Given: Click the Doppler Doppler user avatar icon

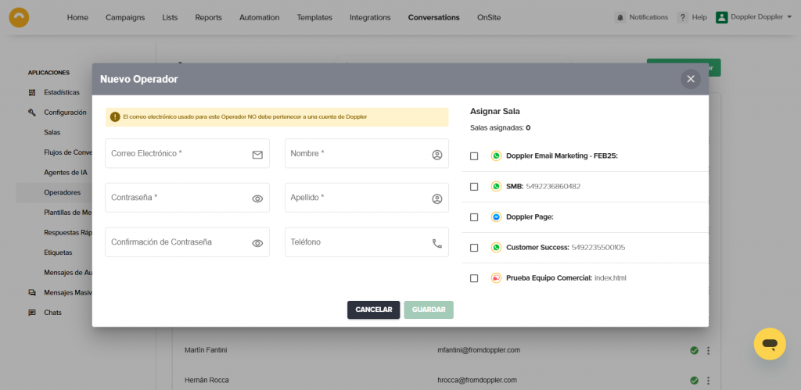Looking at the screenshot, I should pos(722,17).
